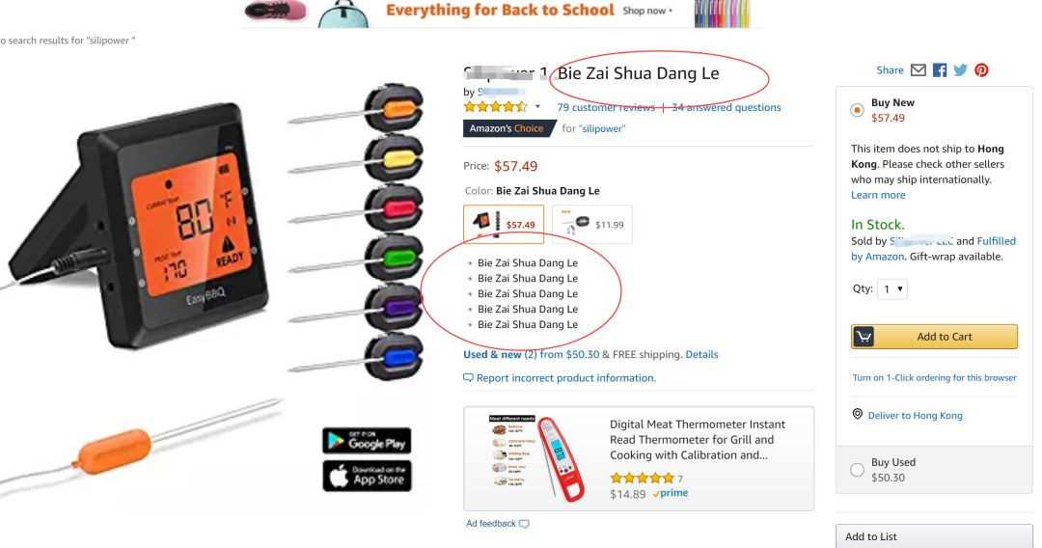Open the App Store badge
Viewport: 1042px width, 548px height.
[x=367, y=476]
